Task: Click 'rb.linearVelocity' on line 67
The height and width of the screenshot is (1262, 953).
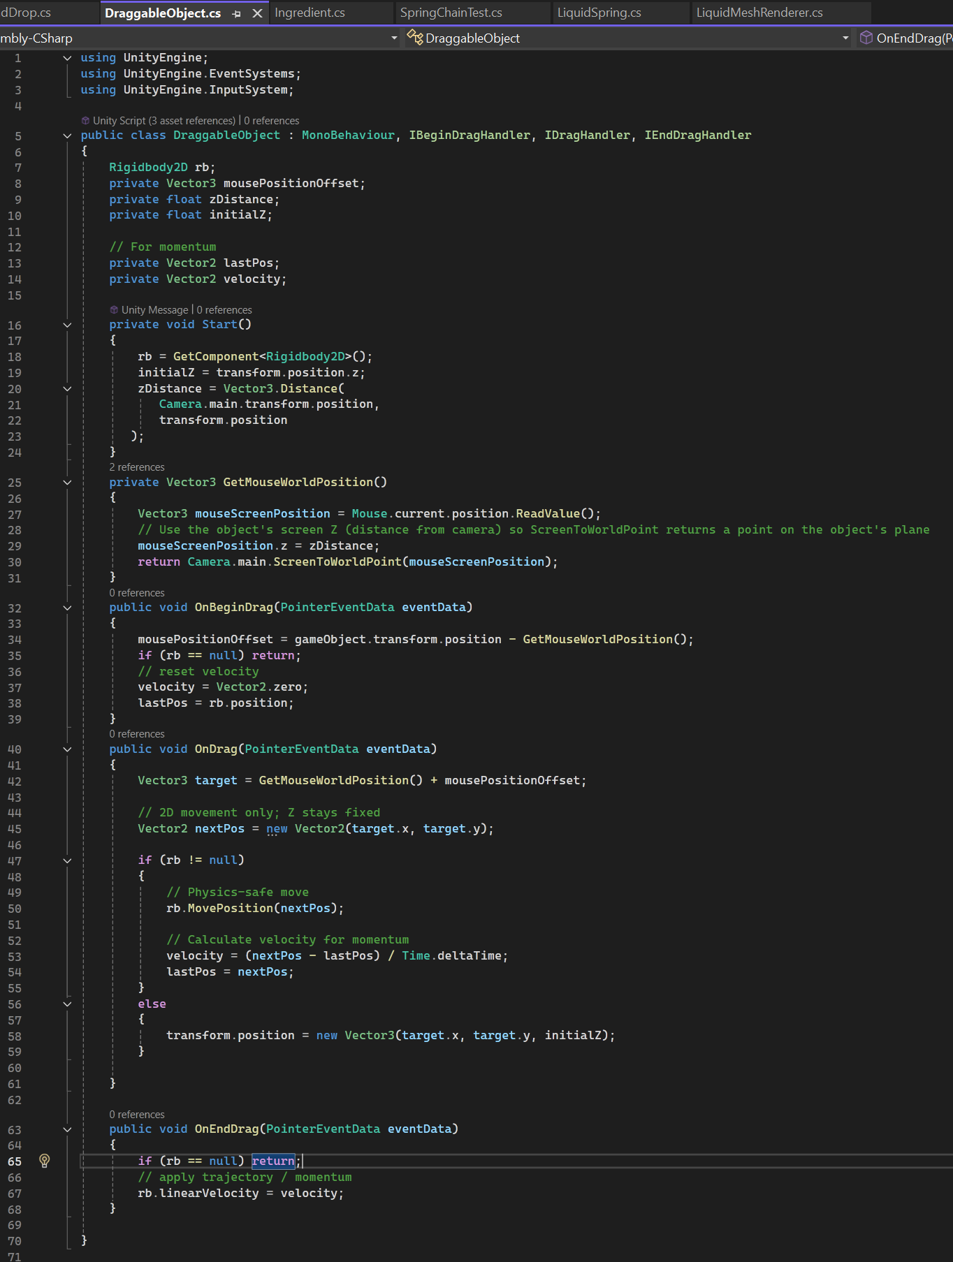Action: coord(198,1193)
